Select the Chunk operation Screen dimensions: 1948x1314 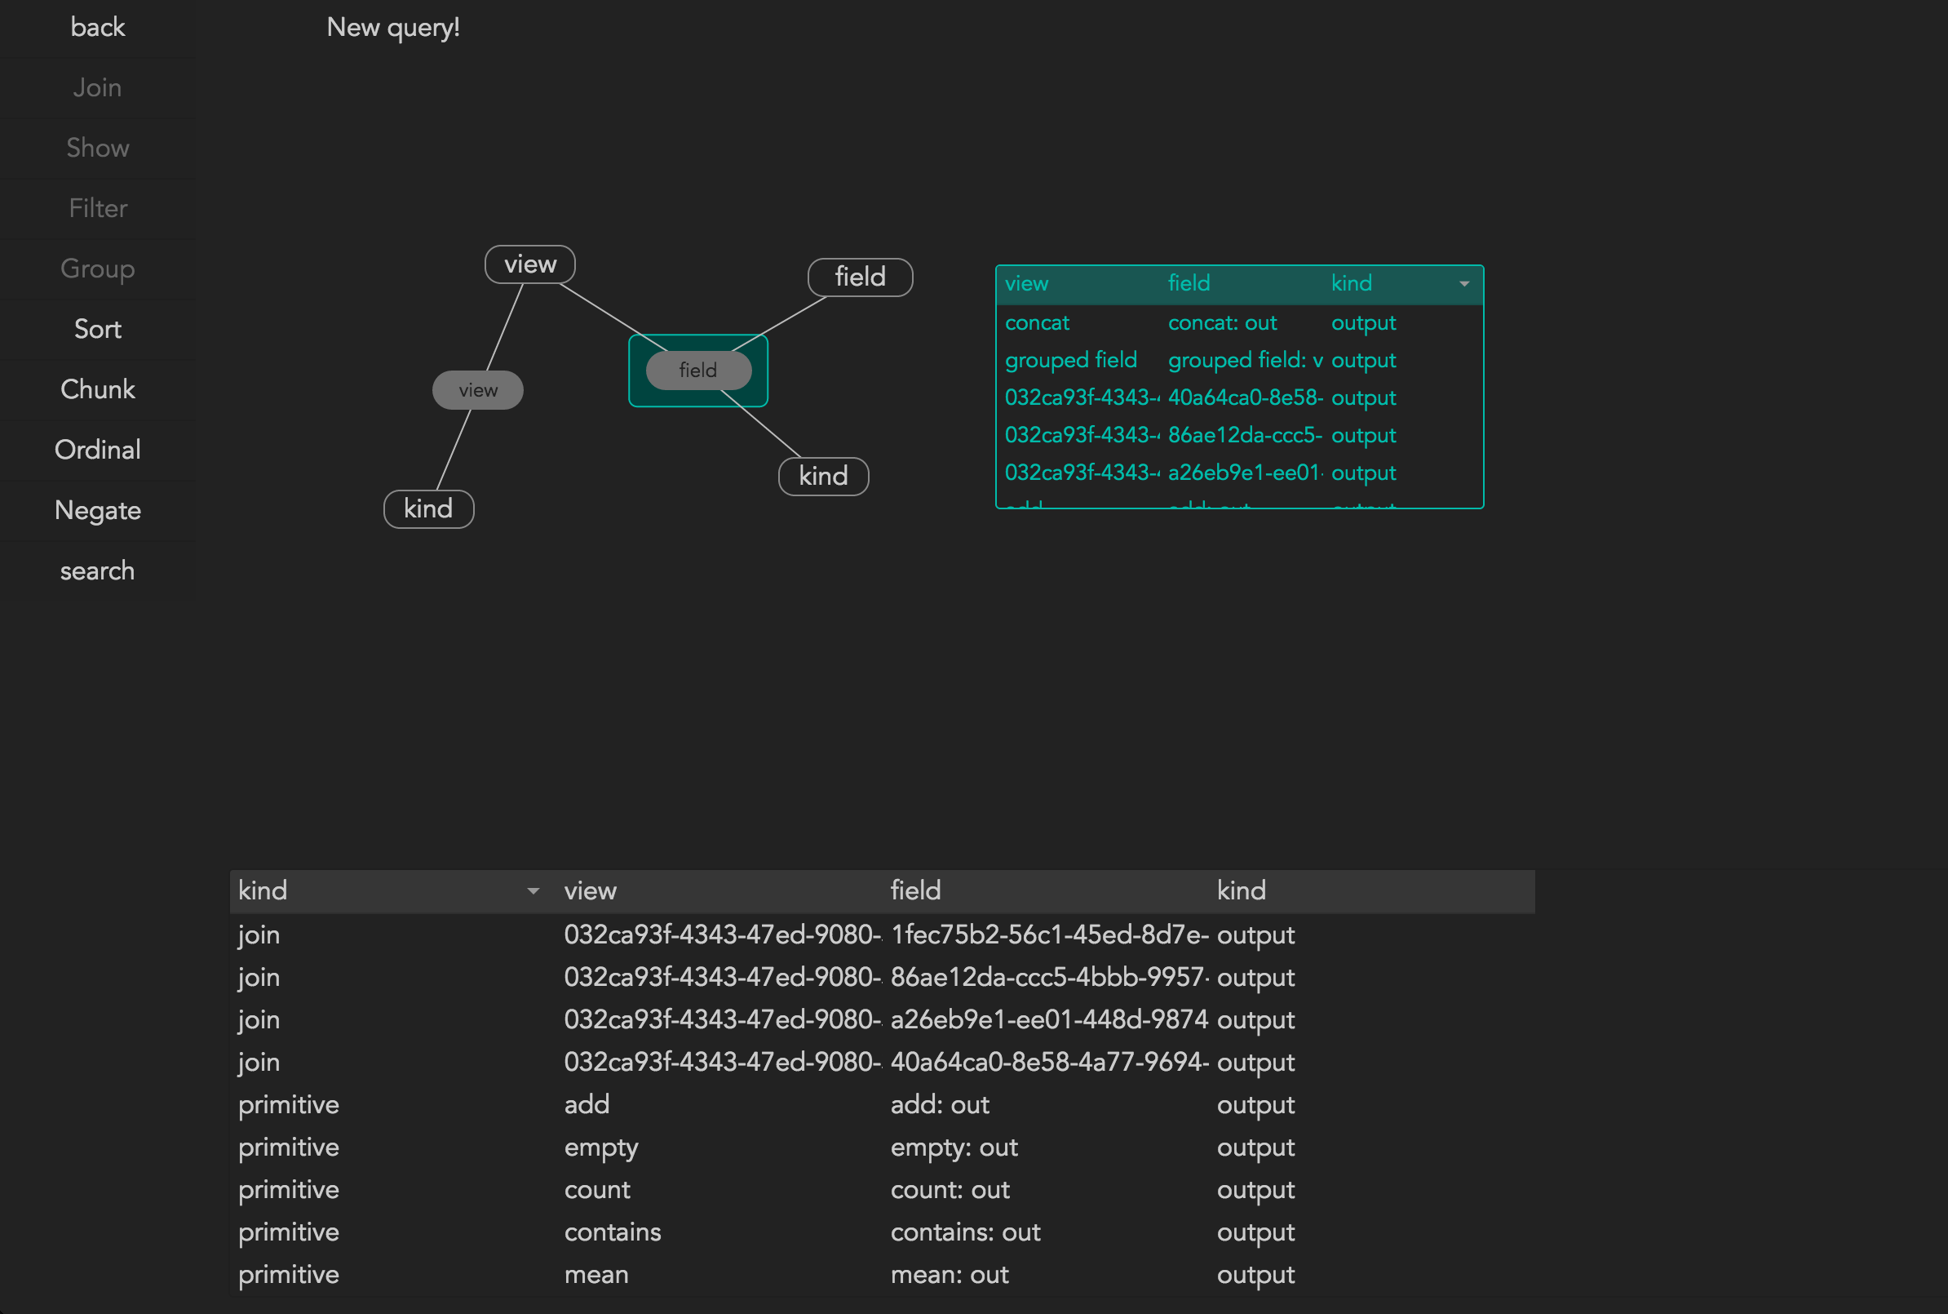pyautogui.click(x=97, y=389)
